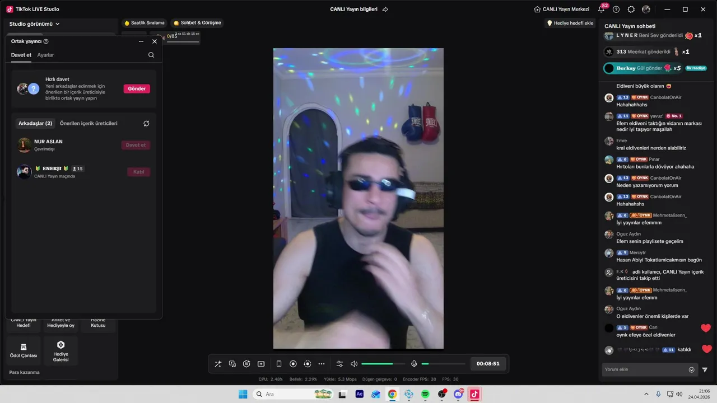Open the profile avatar menu
Screen dimensions: 717x403
[646, 9]
